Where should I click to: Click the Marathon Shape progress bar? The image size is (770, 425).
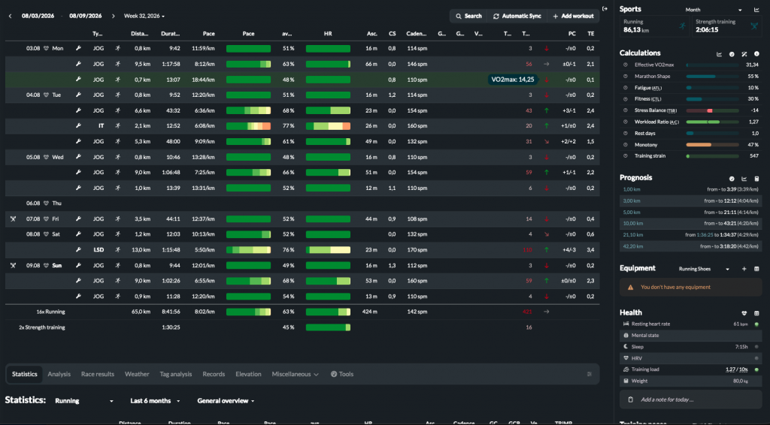712,77
